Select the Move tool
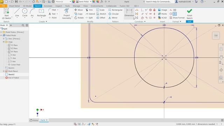The width and height of the screenshot is (224, 126). click(78, 10)
